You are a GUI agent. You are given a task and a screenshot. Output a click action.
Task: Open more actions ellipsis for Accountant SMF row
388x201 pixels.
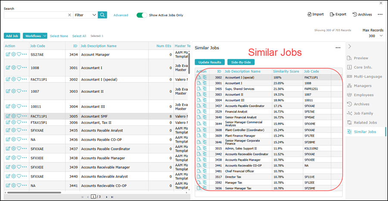[25, 116]
